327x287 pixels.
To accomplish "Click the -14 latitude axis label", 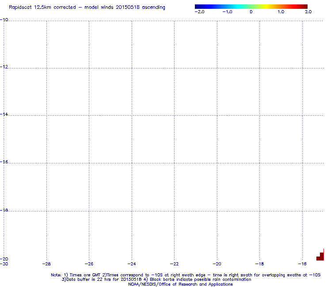I will click(x=4, y=114).
